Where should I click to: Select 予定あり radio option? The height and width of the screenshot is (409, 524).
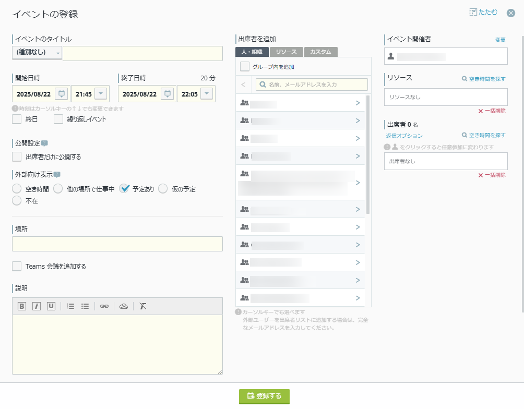124,189
